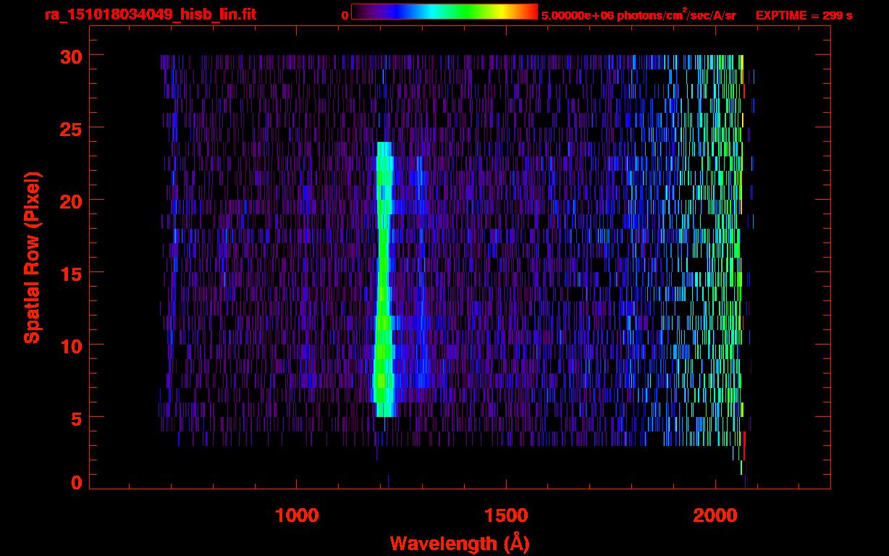Click the red-orange end of the color bar
Image resolution: width=889 pixels, height=556 pixels.
527,12
